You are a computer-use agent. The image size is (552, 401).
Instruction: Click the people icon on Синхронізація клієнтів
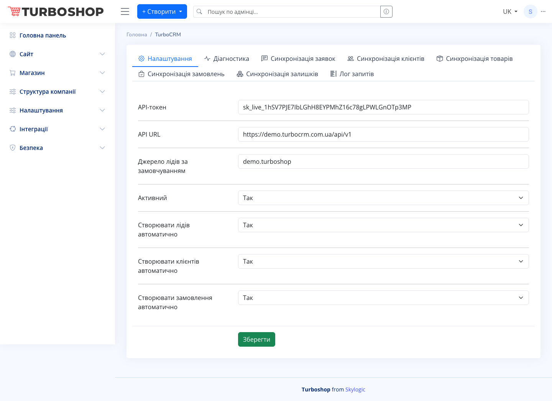351,59
